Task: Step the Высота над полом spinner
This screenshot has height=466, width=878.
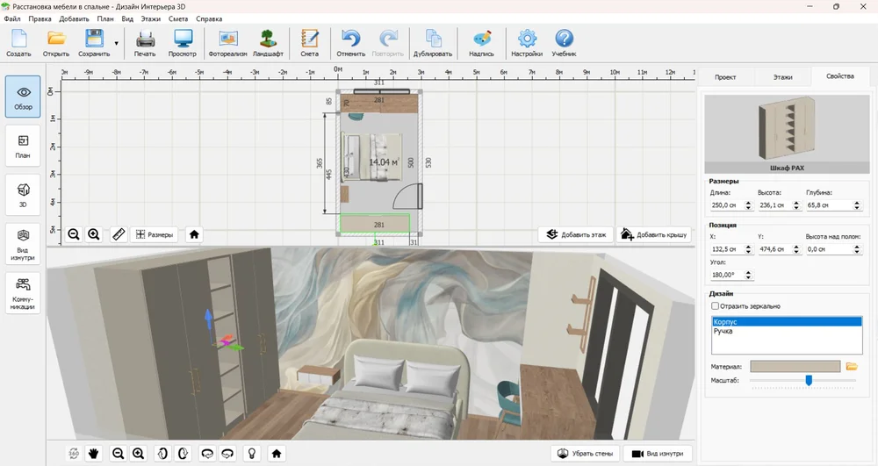Action: 857,249
